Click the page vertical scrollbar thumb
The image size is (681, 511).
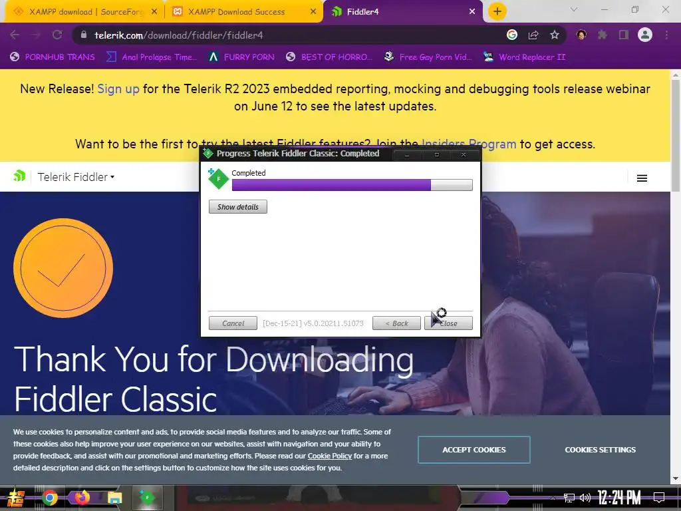point(676,134)
